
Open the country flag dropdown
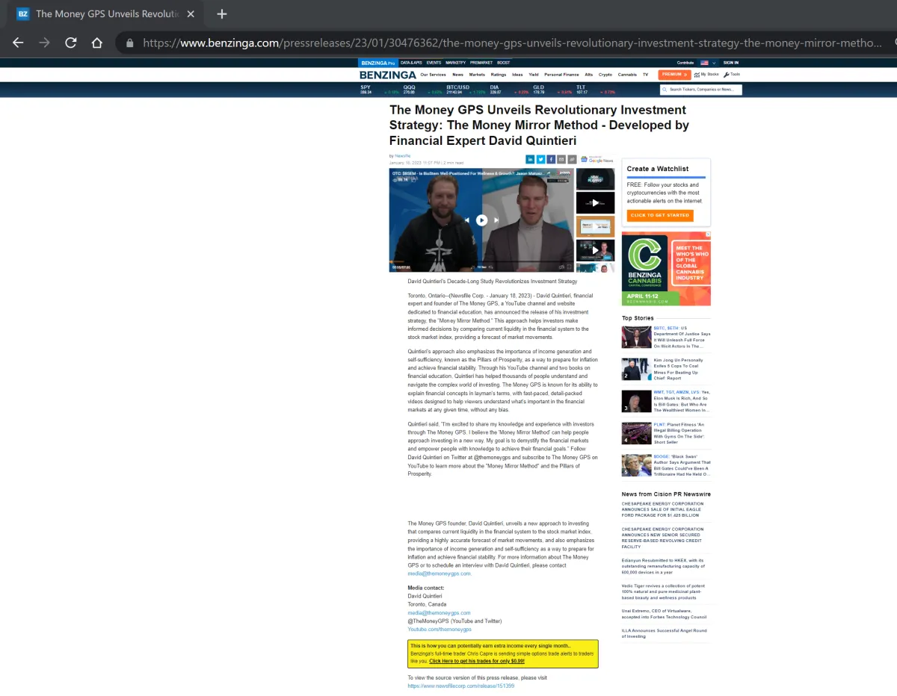pos(706,63)
